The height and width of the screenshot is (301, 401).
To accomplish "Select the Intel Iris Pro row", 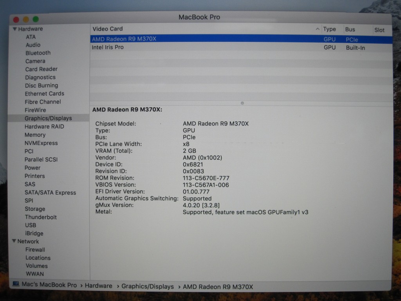I will tap(241, 47).
